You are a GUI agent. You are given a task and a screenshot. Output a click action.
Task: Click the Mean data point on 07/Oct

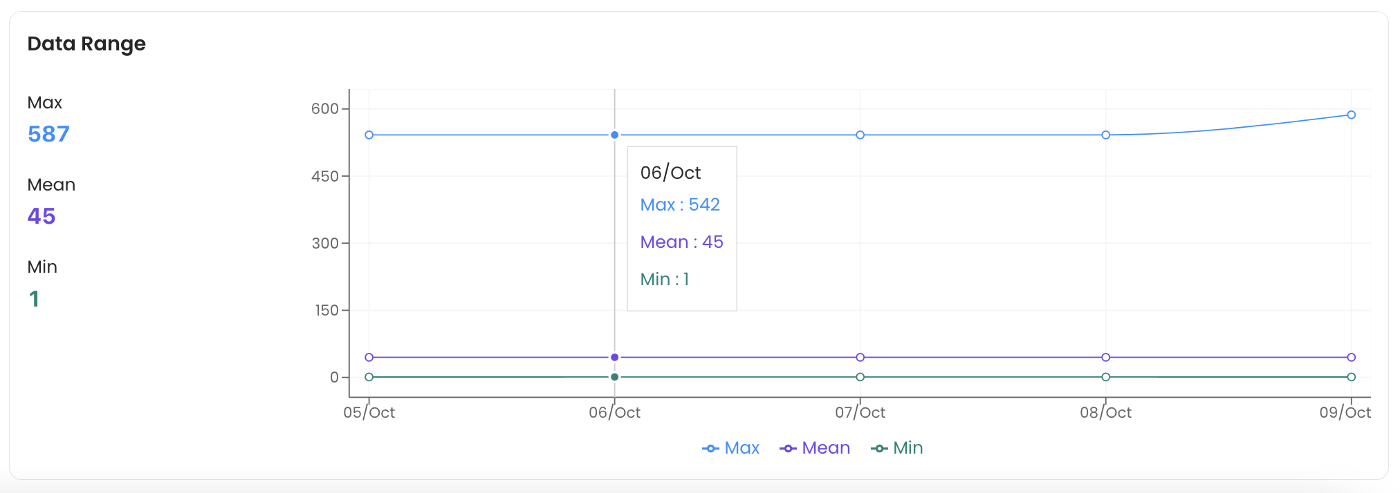coord(860,358)
